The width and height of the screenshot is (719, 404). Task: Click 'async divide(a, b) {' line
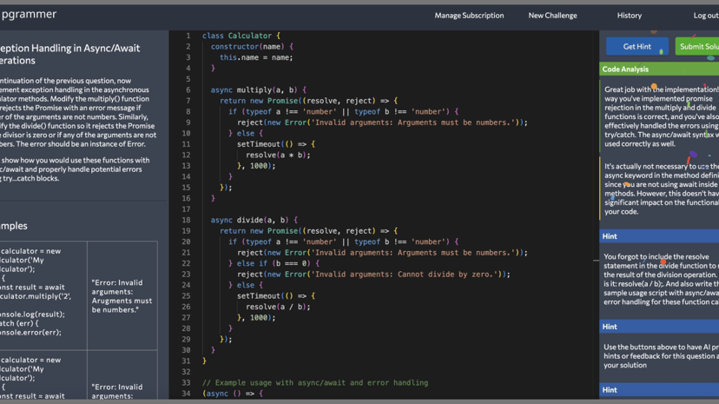pyautogui.click(x=254, y=220)
